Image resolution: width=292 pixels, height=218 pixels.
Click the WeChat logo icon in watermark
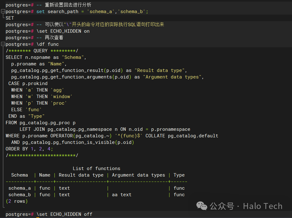(203, 206)
